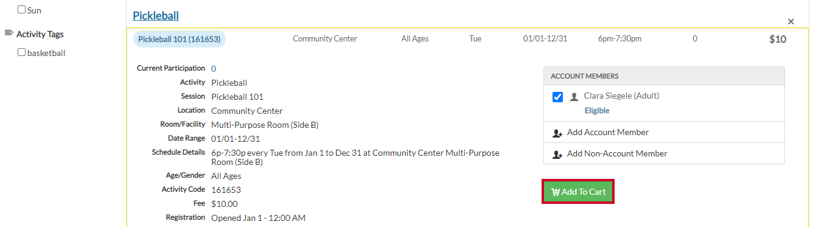Viewport: 816px width, 227px height.
Task: Select Add Account Member option
Action: coord(608,132)
